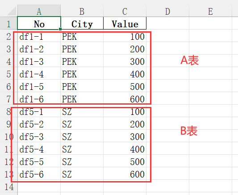
Task: Click cell containing df1-3
Action: coord(39,61)
